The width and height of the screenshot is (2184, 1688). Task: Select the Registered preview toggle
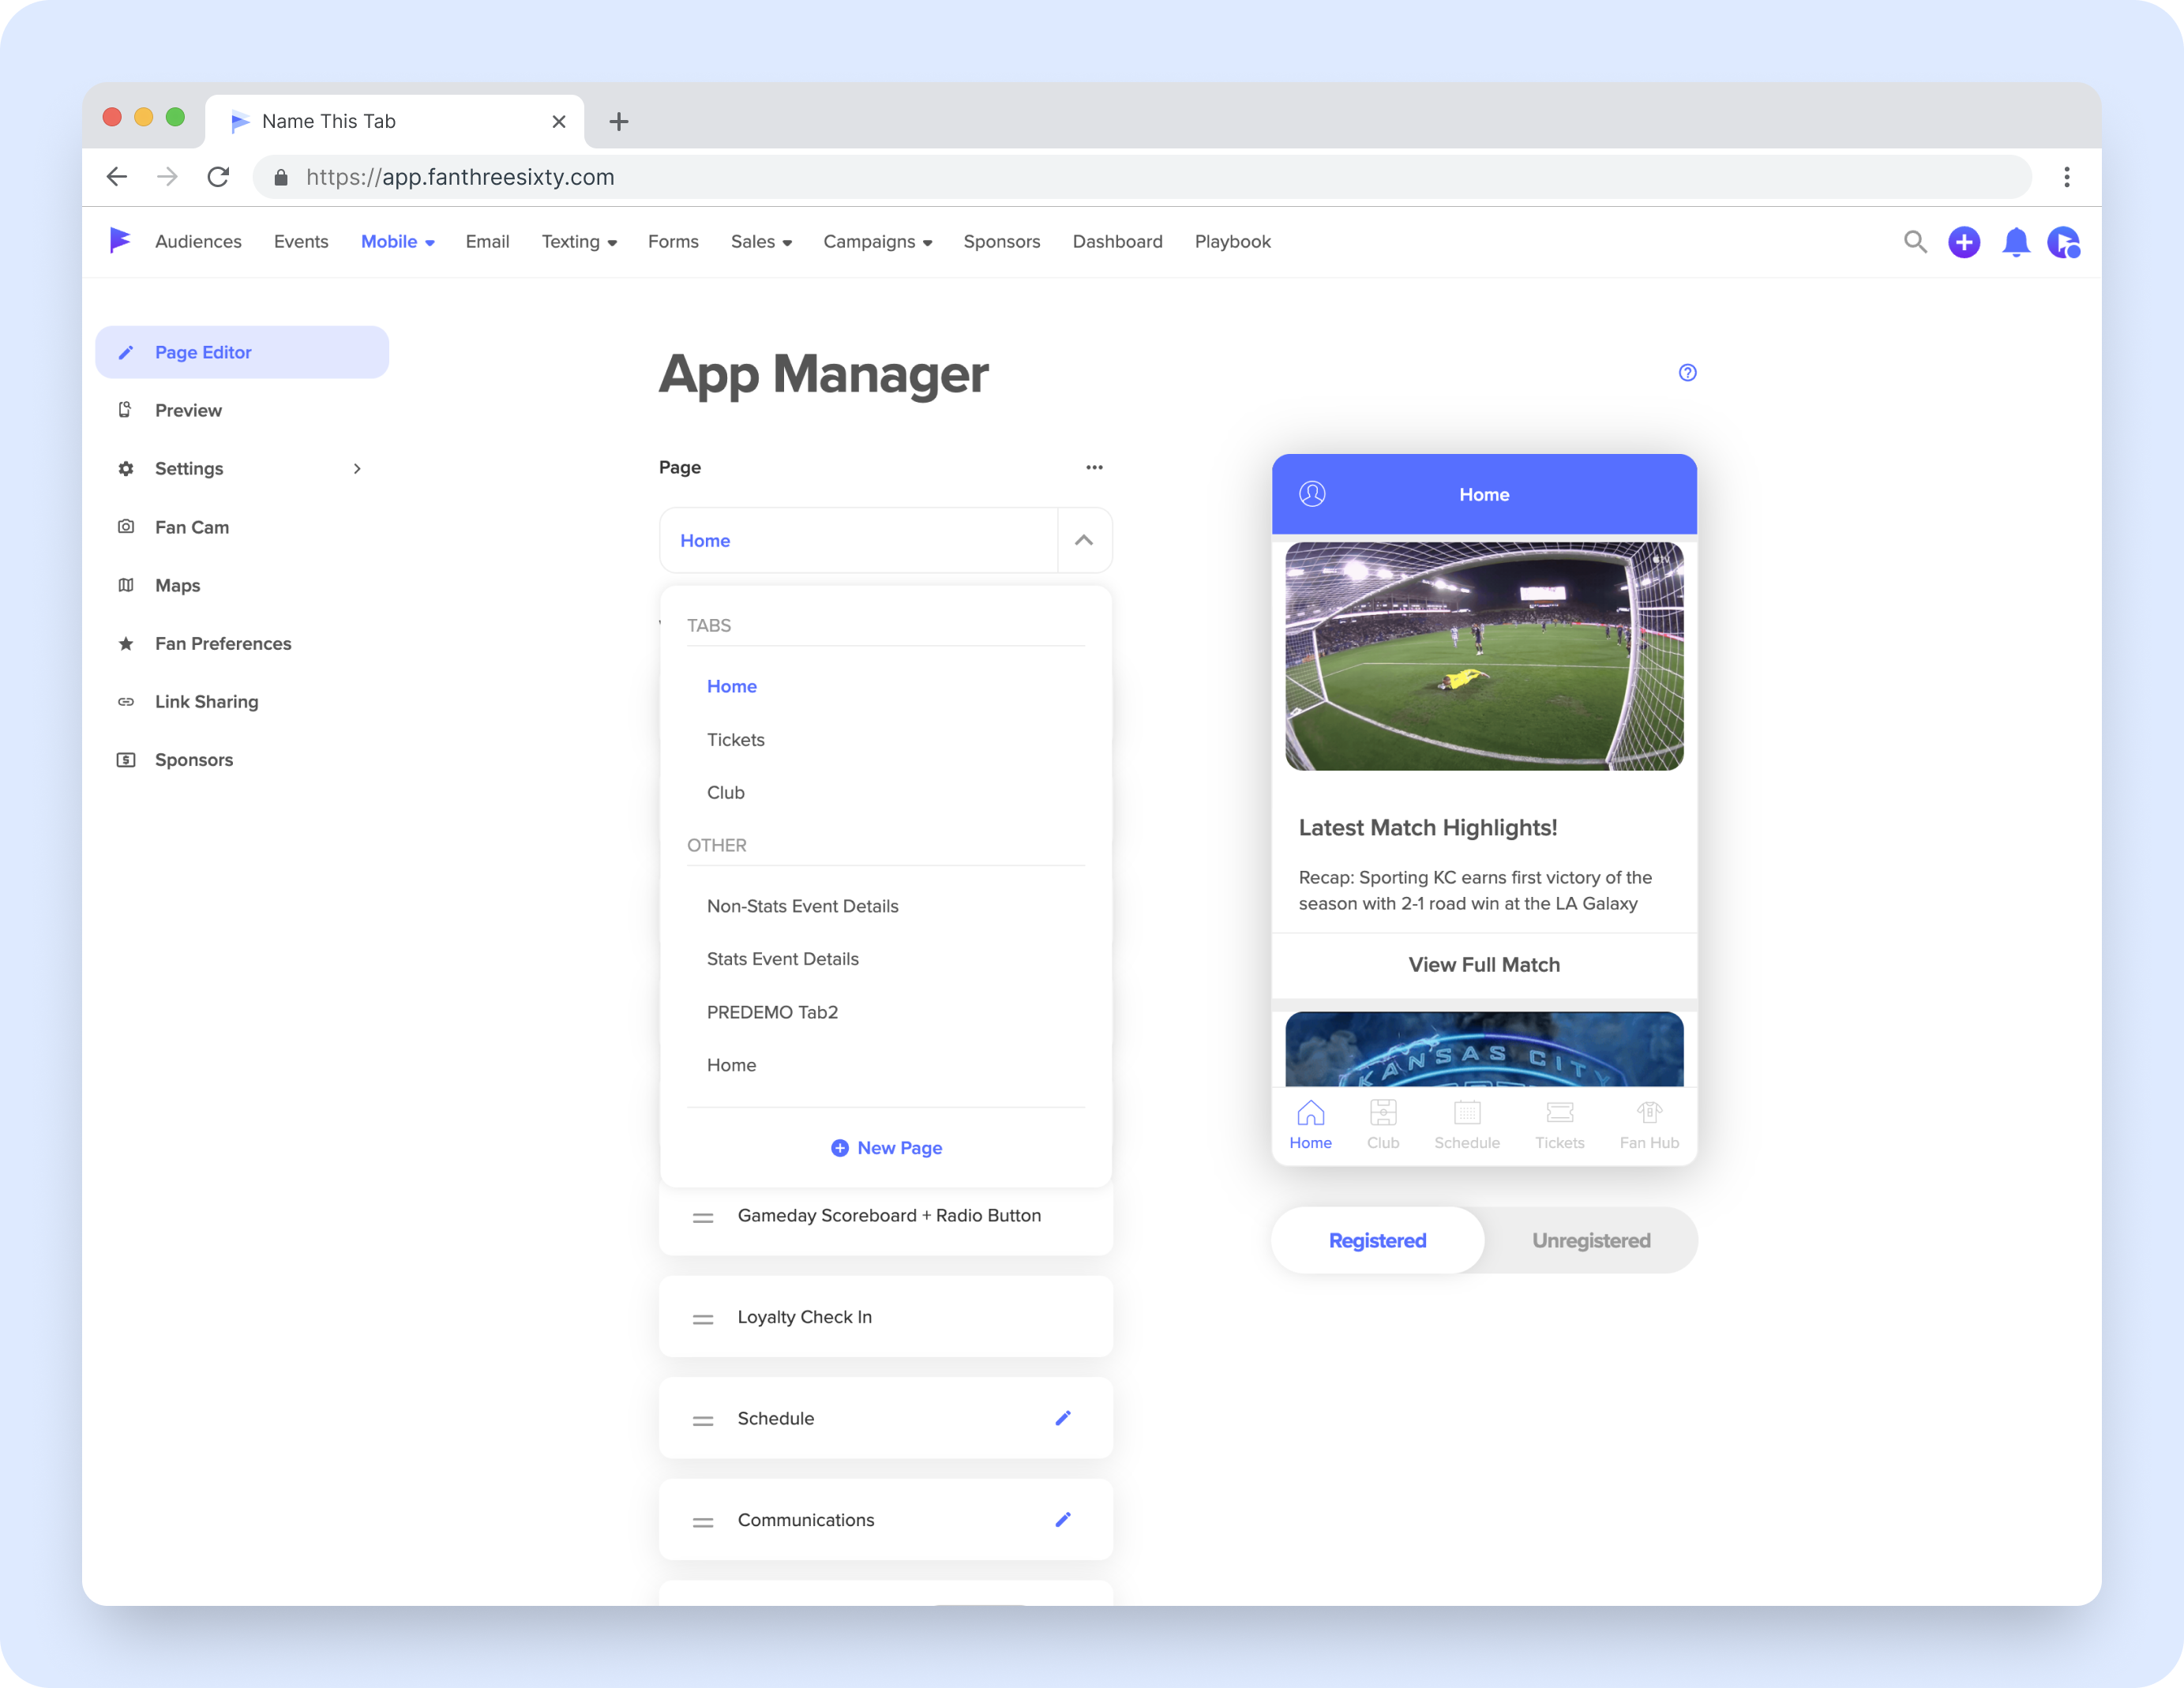(1377, 1240)
